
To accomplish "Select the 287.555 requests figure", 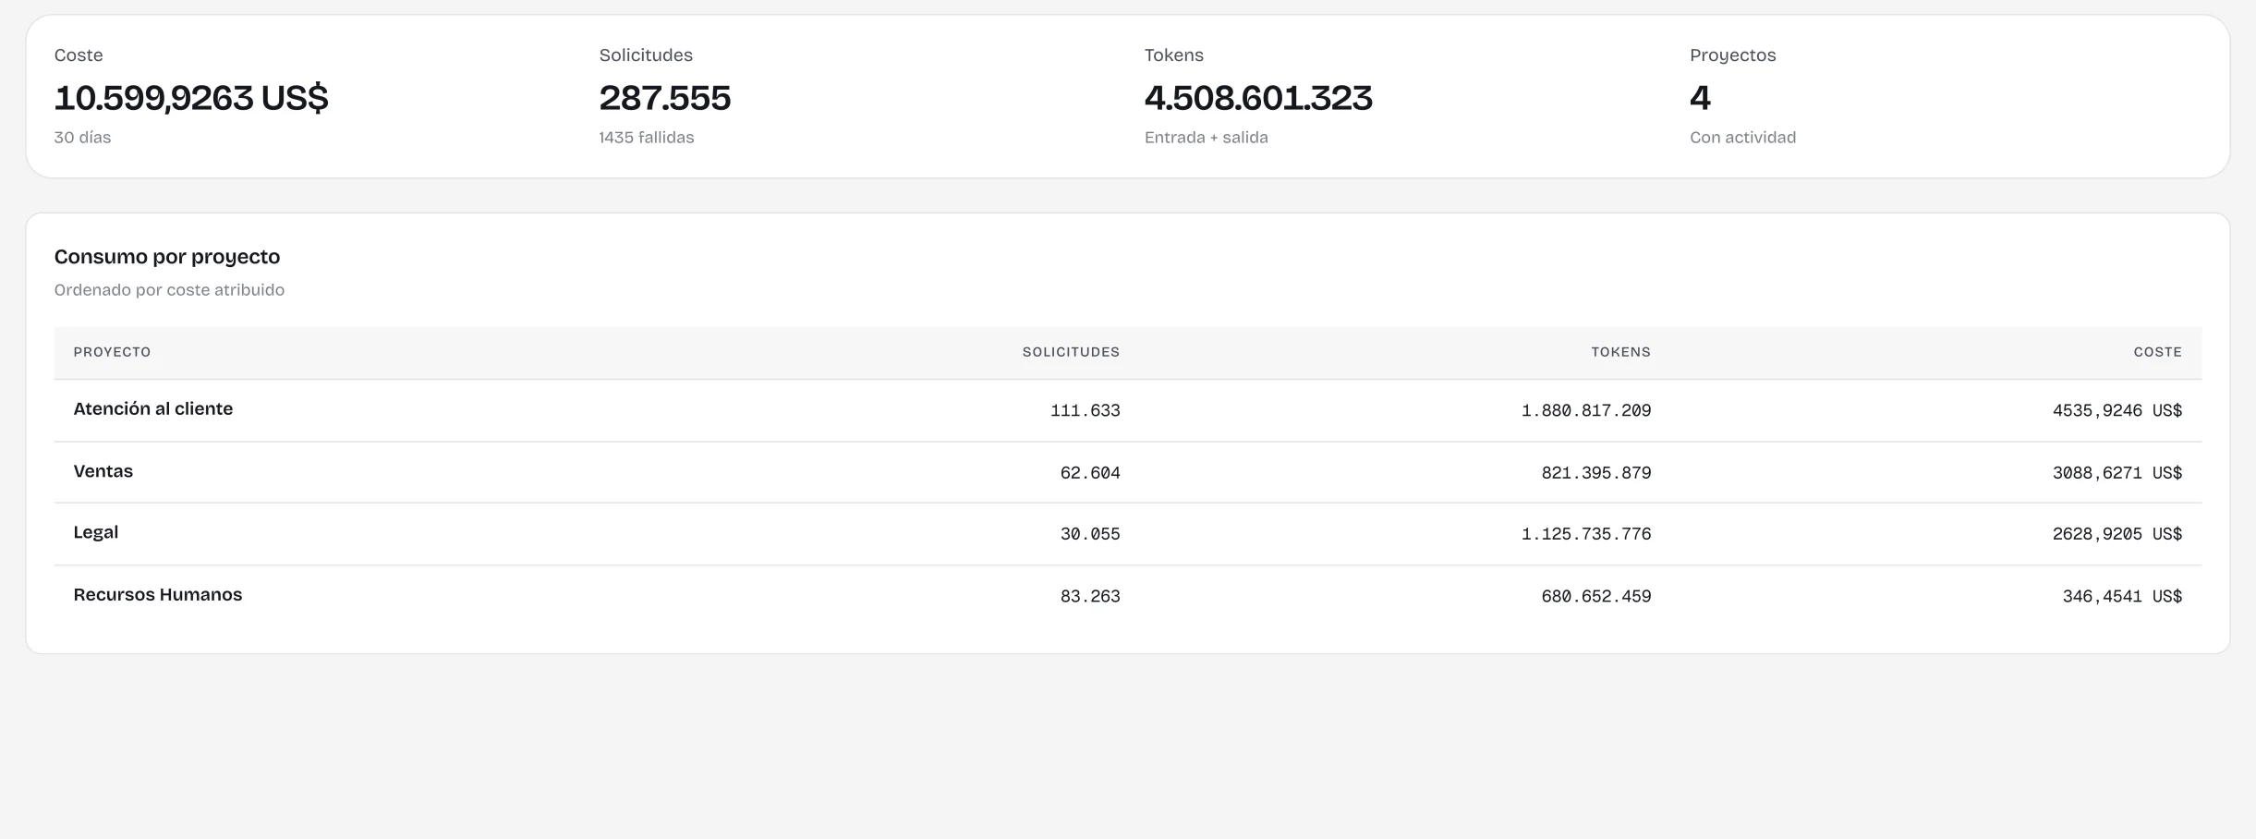I will point(665,98).
